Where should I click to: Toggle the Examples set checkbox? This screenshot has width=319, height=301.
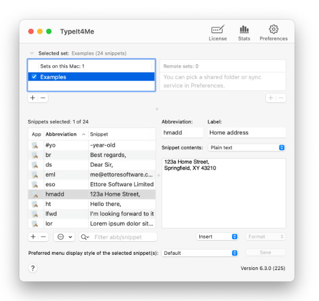pyautogui.click(x=34, y=77)
